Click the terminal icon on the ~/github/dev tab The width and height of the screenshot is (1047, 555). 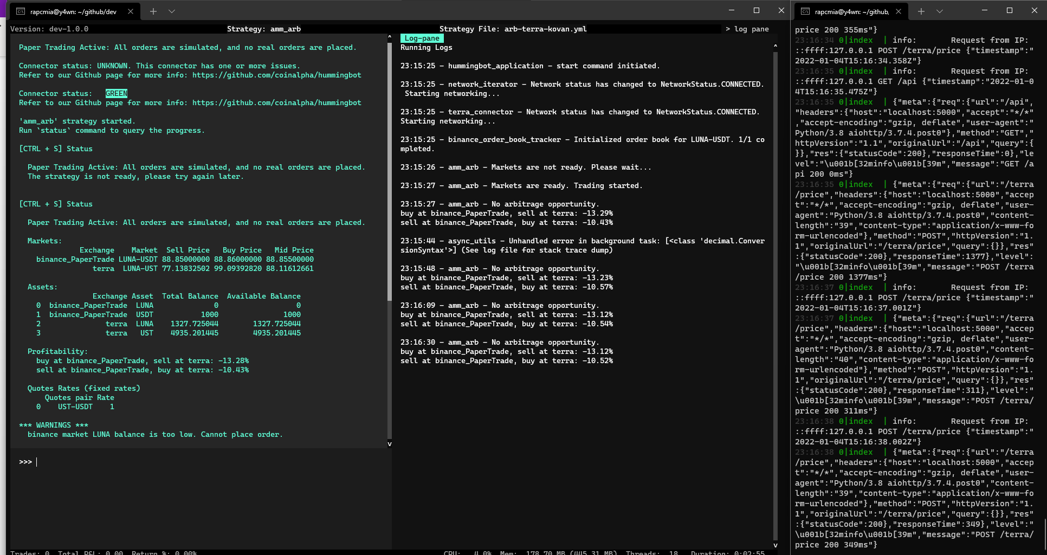click(x=21, y=10)
